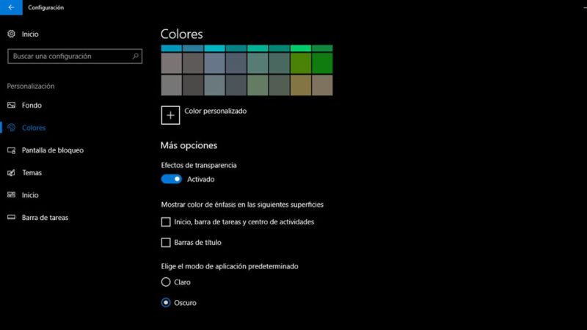Disable Efectos de transparencia toggle

[171, 179]
